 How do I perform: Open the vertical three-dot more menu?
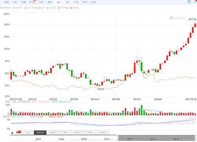tap(195, 2)
